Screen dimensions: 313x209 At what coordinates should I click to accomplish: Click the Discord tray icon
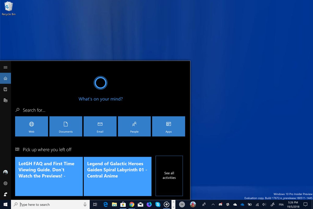pyautogui.click(x=220, y=205)
